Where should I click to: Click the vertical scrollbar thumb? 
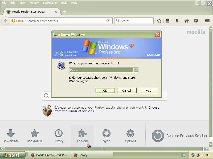point(211,84)
